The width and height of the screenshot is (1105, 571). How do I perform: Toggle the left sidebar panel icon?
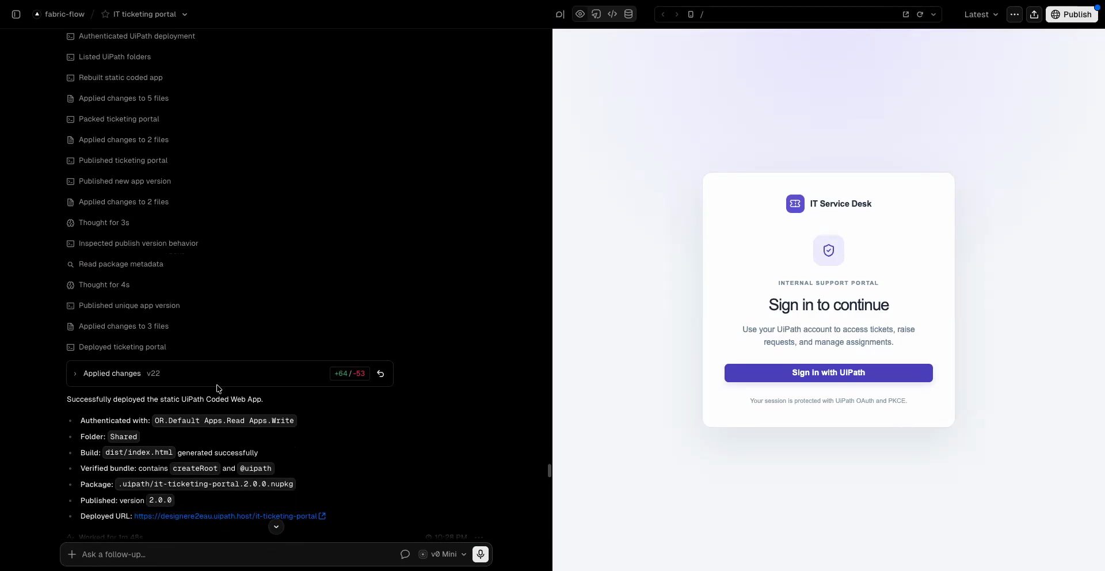pyautogui.click(x=16, y=14)
